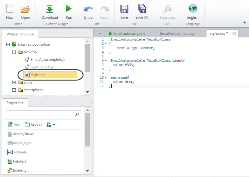Save the current file
The image size is (249, 177).
pos(124,9)
